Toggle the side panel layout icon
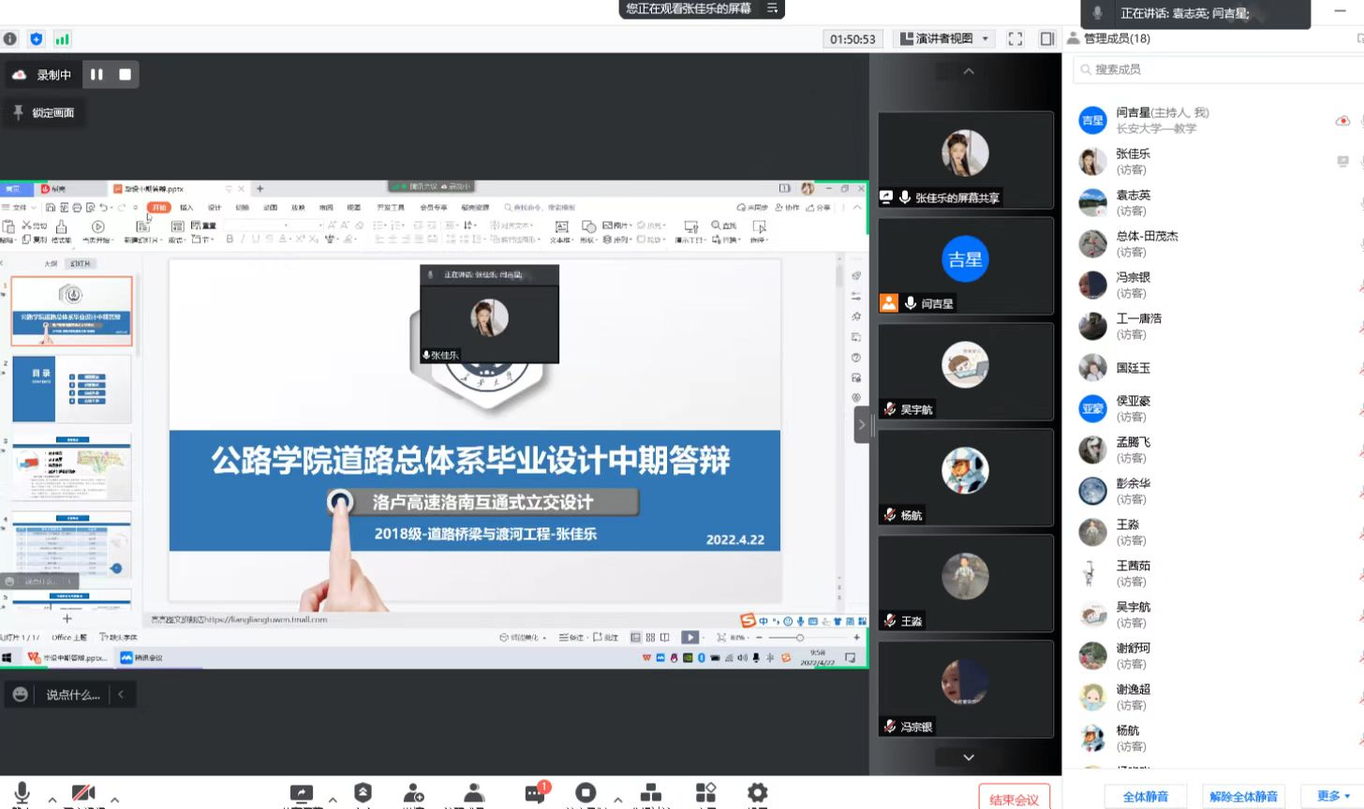 point(1047,38)
